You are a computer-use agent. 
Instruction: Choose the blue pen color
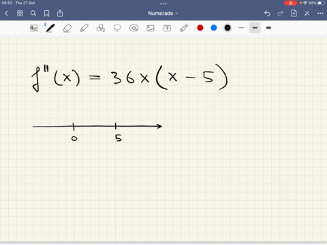[214, 28]
